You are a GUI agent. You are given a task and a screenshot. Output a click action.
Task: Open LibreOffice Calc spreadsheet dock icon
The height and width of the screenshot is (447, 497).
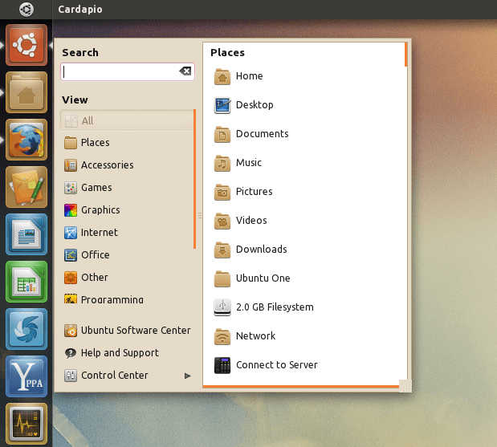(x=26, y=281)
